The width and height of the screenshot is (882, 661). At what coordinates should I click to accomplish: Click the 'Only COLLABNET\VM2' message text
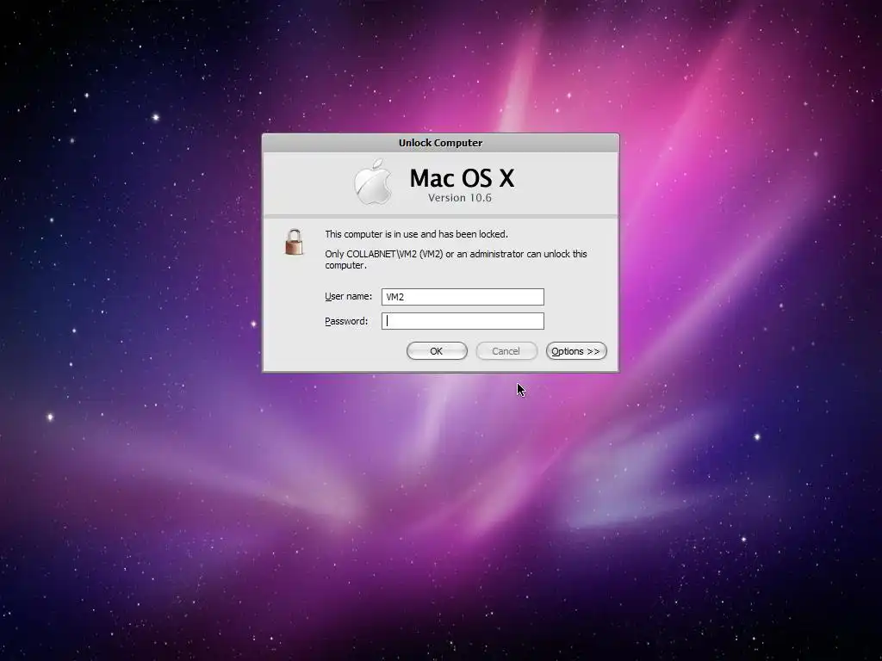(x=456, y=259)
